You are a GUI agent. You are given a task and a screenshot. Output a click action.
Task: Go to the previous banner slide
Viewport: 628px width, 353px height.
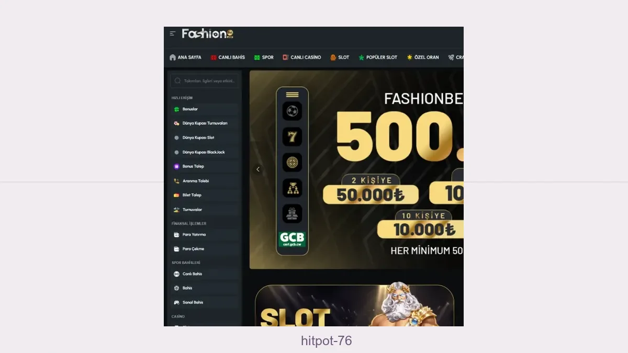(258, 169)
